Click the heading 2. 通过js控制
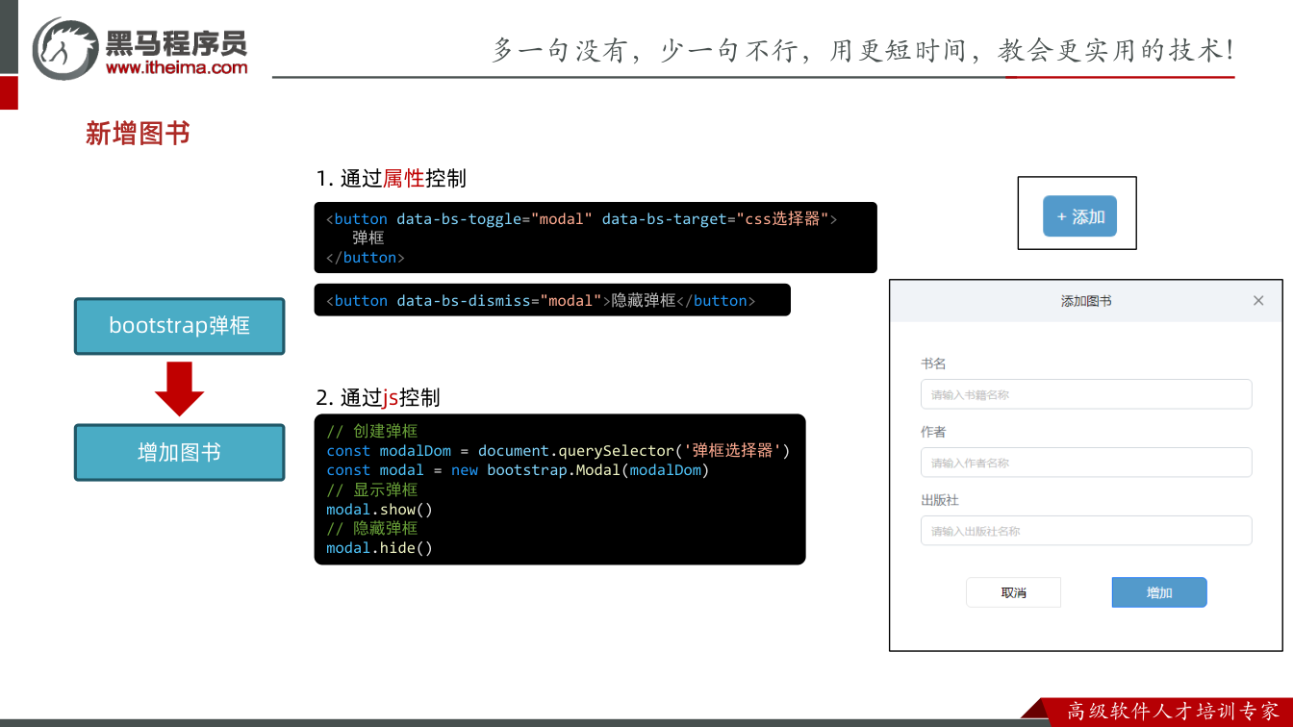Image resolution: width=1293 pixels, height=727 pixels. point(378,397)
